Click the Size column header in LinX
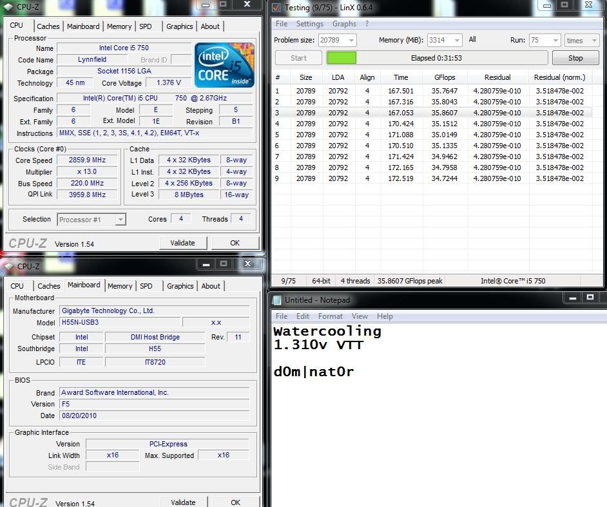607x507 pixels. pyautogui.click(x=306, y=77)
